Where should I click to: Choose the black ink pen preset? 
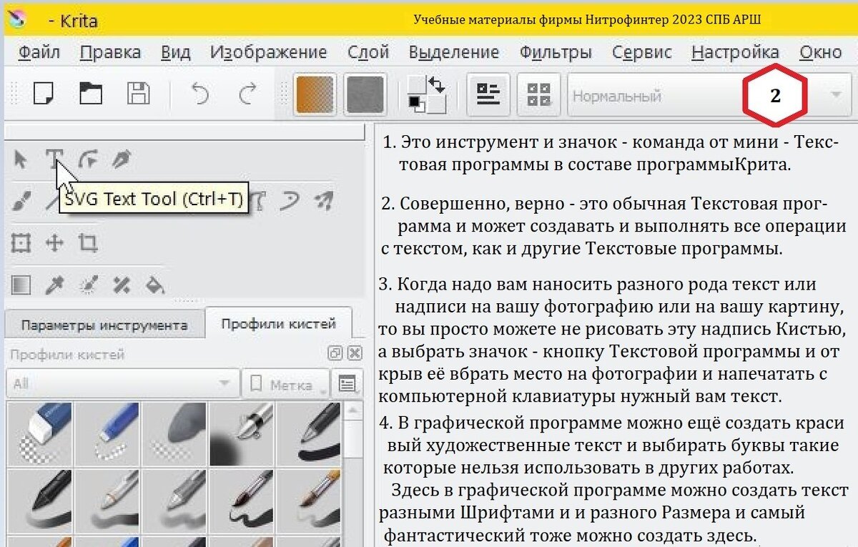(309, 433)
